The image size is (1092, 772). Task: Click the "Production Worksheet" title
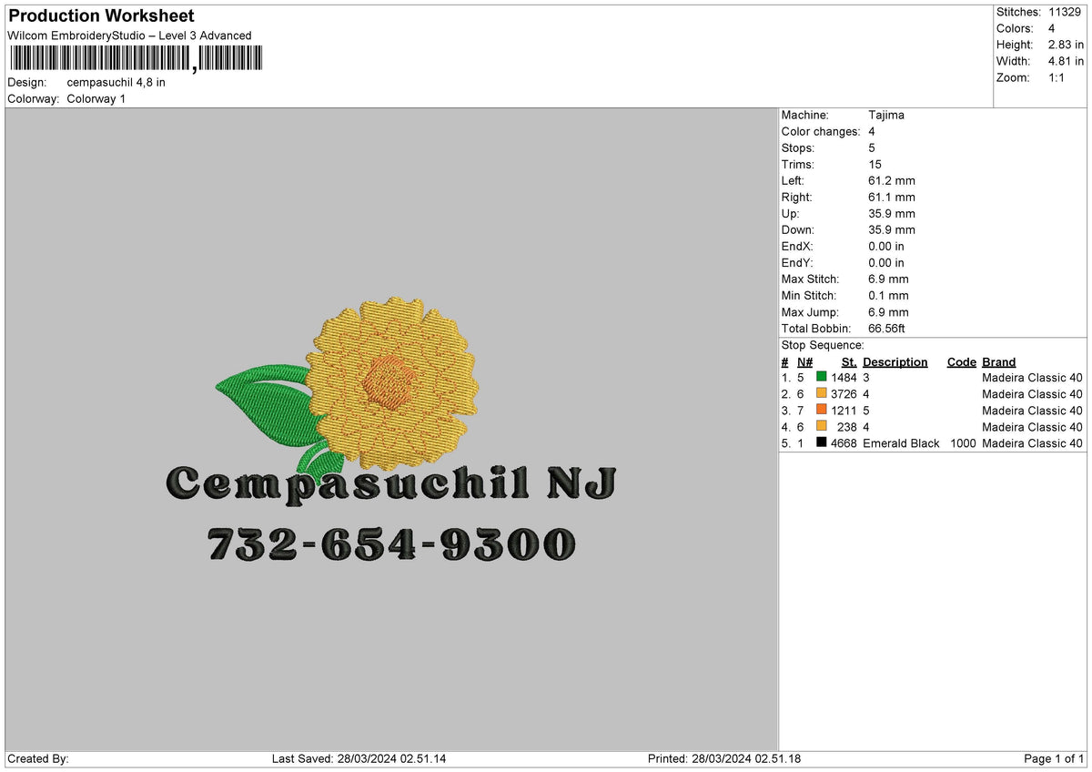[101, 16]
